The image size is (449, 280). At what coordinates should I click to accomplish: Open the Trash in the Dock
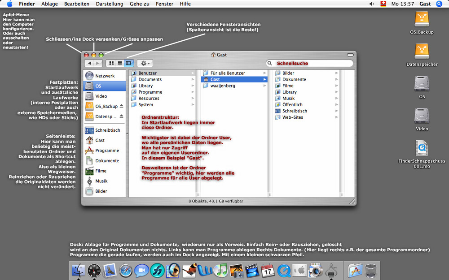coord(371,270)
